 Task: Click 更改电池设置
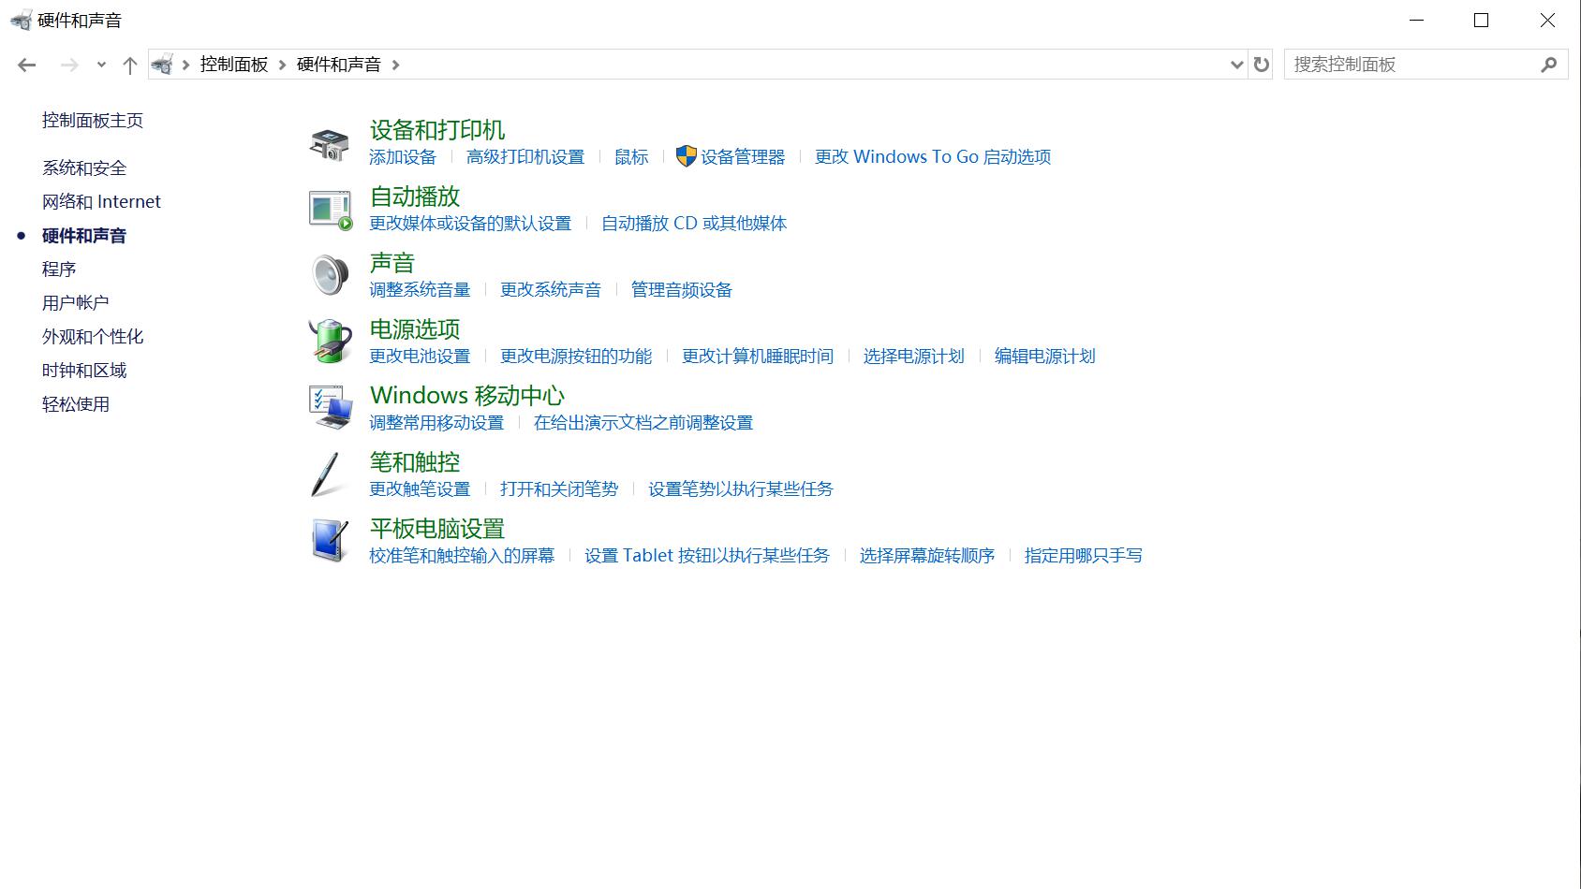click(x=420, y=357)
